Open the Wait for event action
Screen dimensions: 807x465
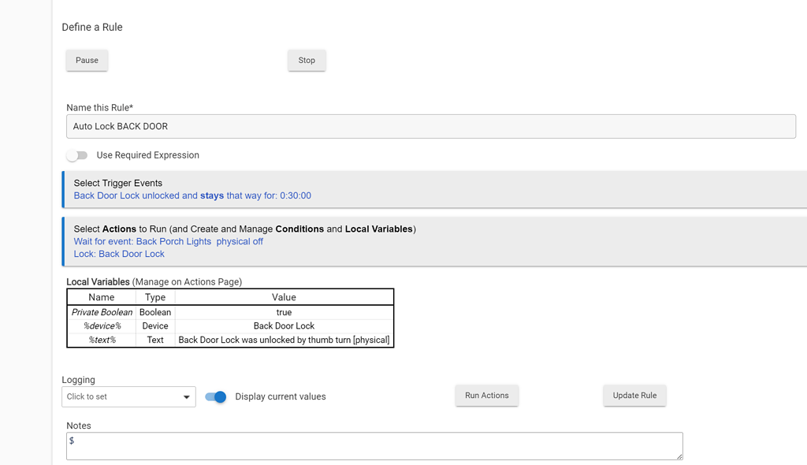coord(169,241)
